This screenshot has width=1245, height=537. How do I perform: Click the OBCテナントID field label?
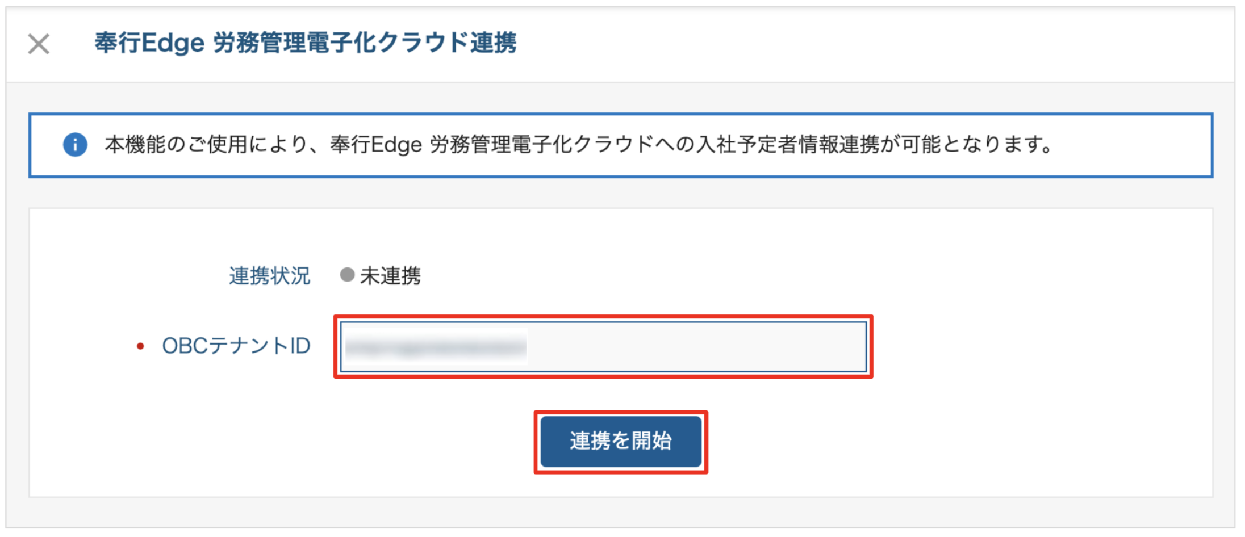(236, 346)
